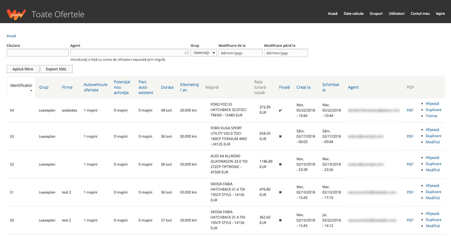
Task: Click Trimite for offer 54
Action: coord(432,116)
